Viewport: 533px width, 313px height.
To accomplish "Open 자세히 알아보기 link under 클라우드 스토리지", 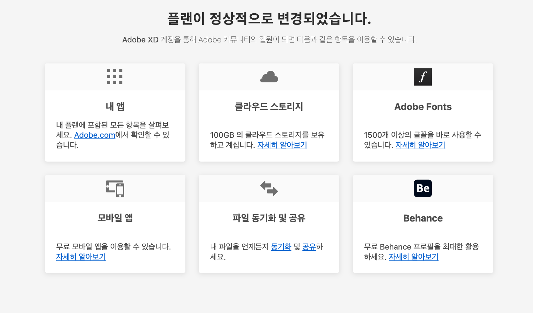I will pos(282,145).
